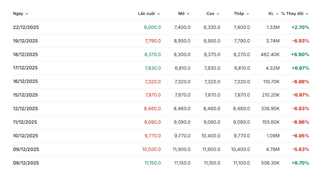The height and width of the screenshot is (169, 329).
Task: Click the 09/12/2025 row date
Action: [25, 149]
